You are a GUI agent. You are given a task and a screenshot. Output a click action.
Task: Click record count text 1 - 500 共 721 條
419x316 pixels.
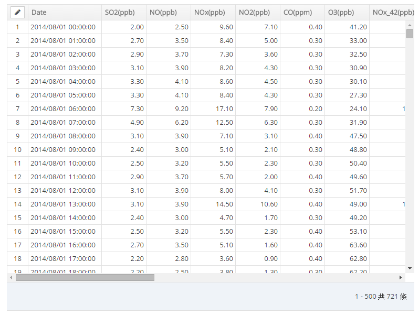[381, 297]
